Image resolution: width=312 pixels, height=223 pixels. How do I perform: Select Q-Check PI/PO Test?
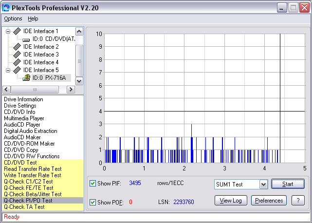coord(43,201)
